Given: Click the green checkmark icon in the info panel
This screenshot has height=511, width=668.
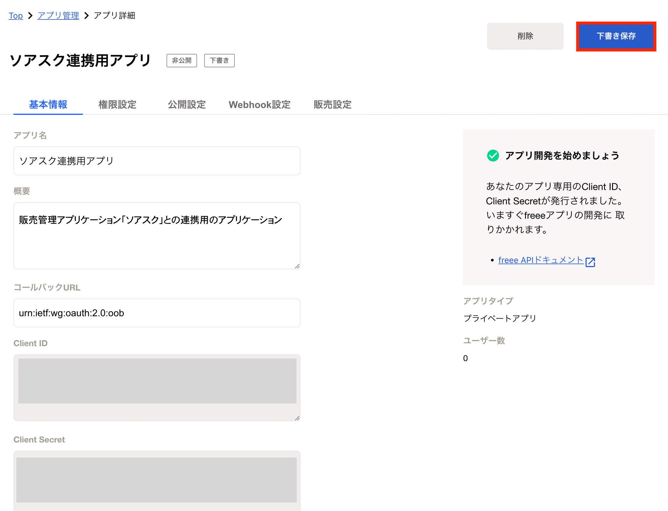Looking at the screenshot, I should tap(493, 156).
